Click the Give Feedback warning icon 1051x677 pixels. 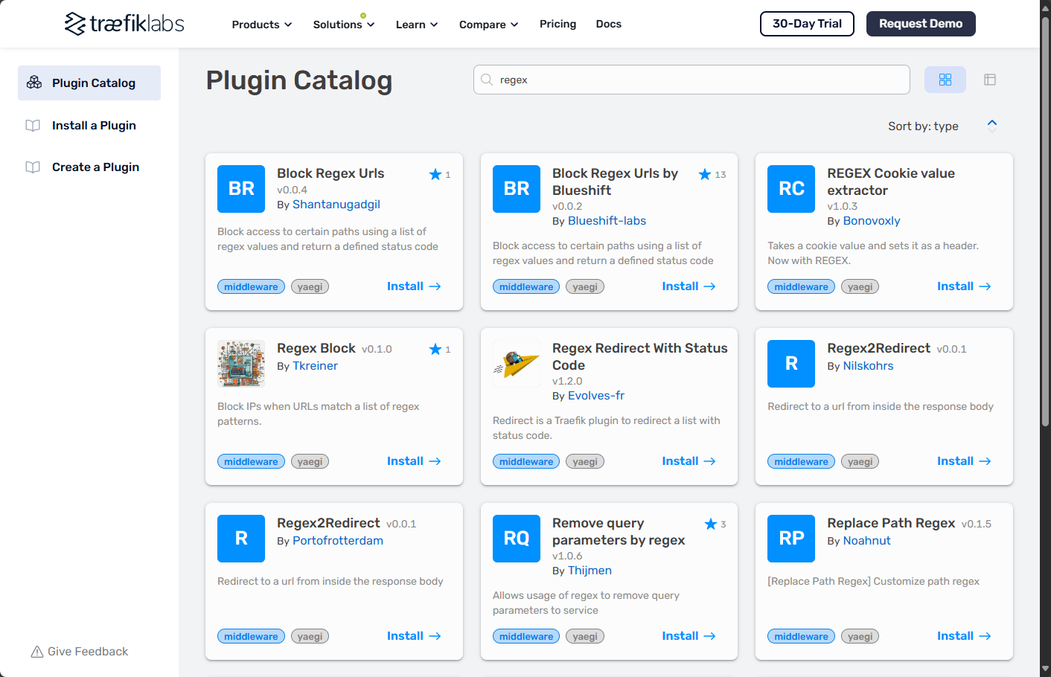[36, 652]
